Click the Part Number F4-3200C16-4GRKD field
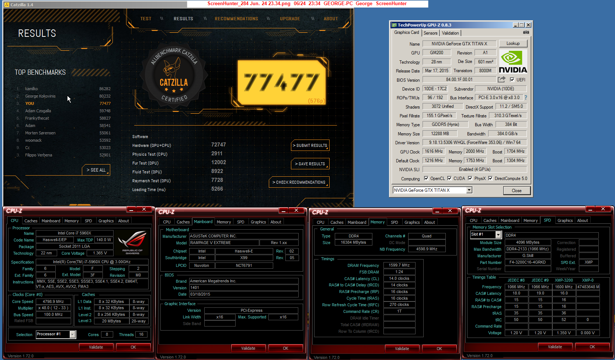The width and height of the screenshot is (615, 360). pos(528,262)
